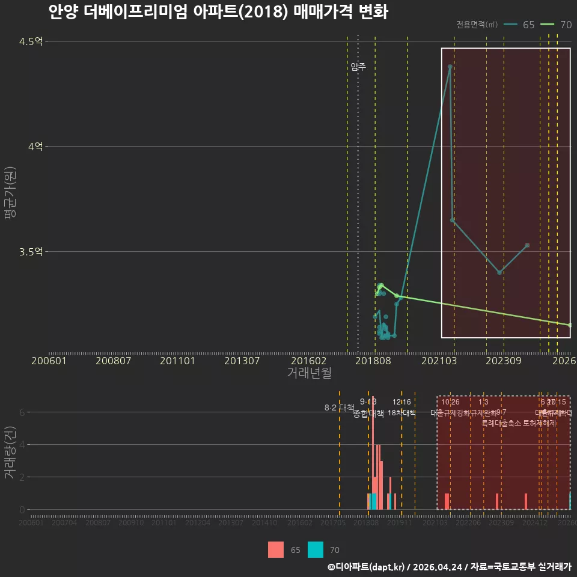Click '202206' on the volume chart x-axis
The width and height of the screenshot is (577, 577).
[x=468, y=522]
